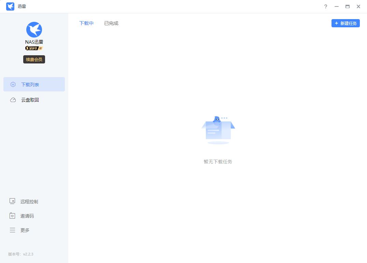Image resolution: width=367 pixels, height=263 pixels.
Task: Close the 迅雷 window
Action: click(x=358, y=6)
